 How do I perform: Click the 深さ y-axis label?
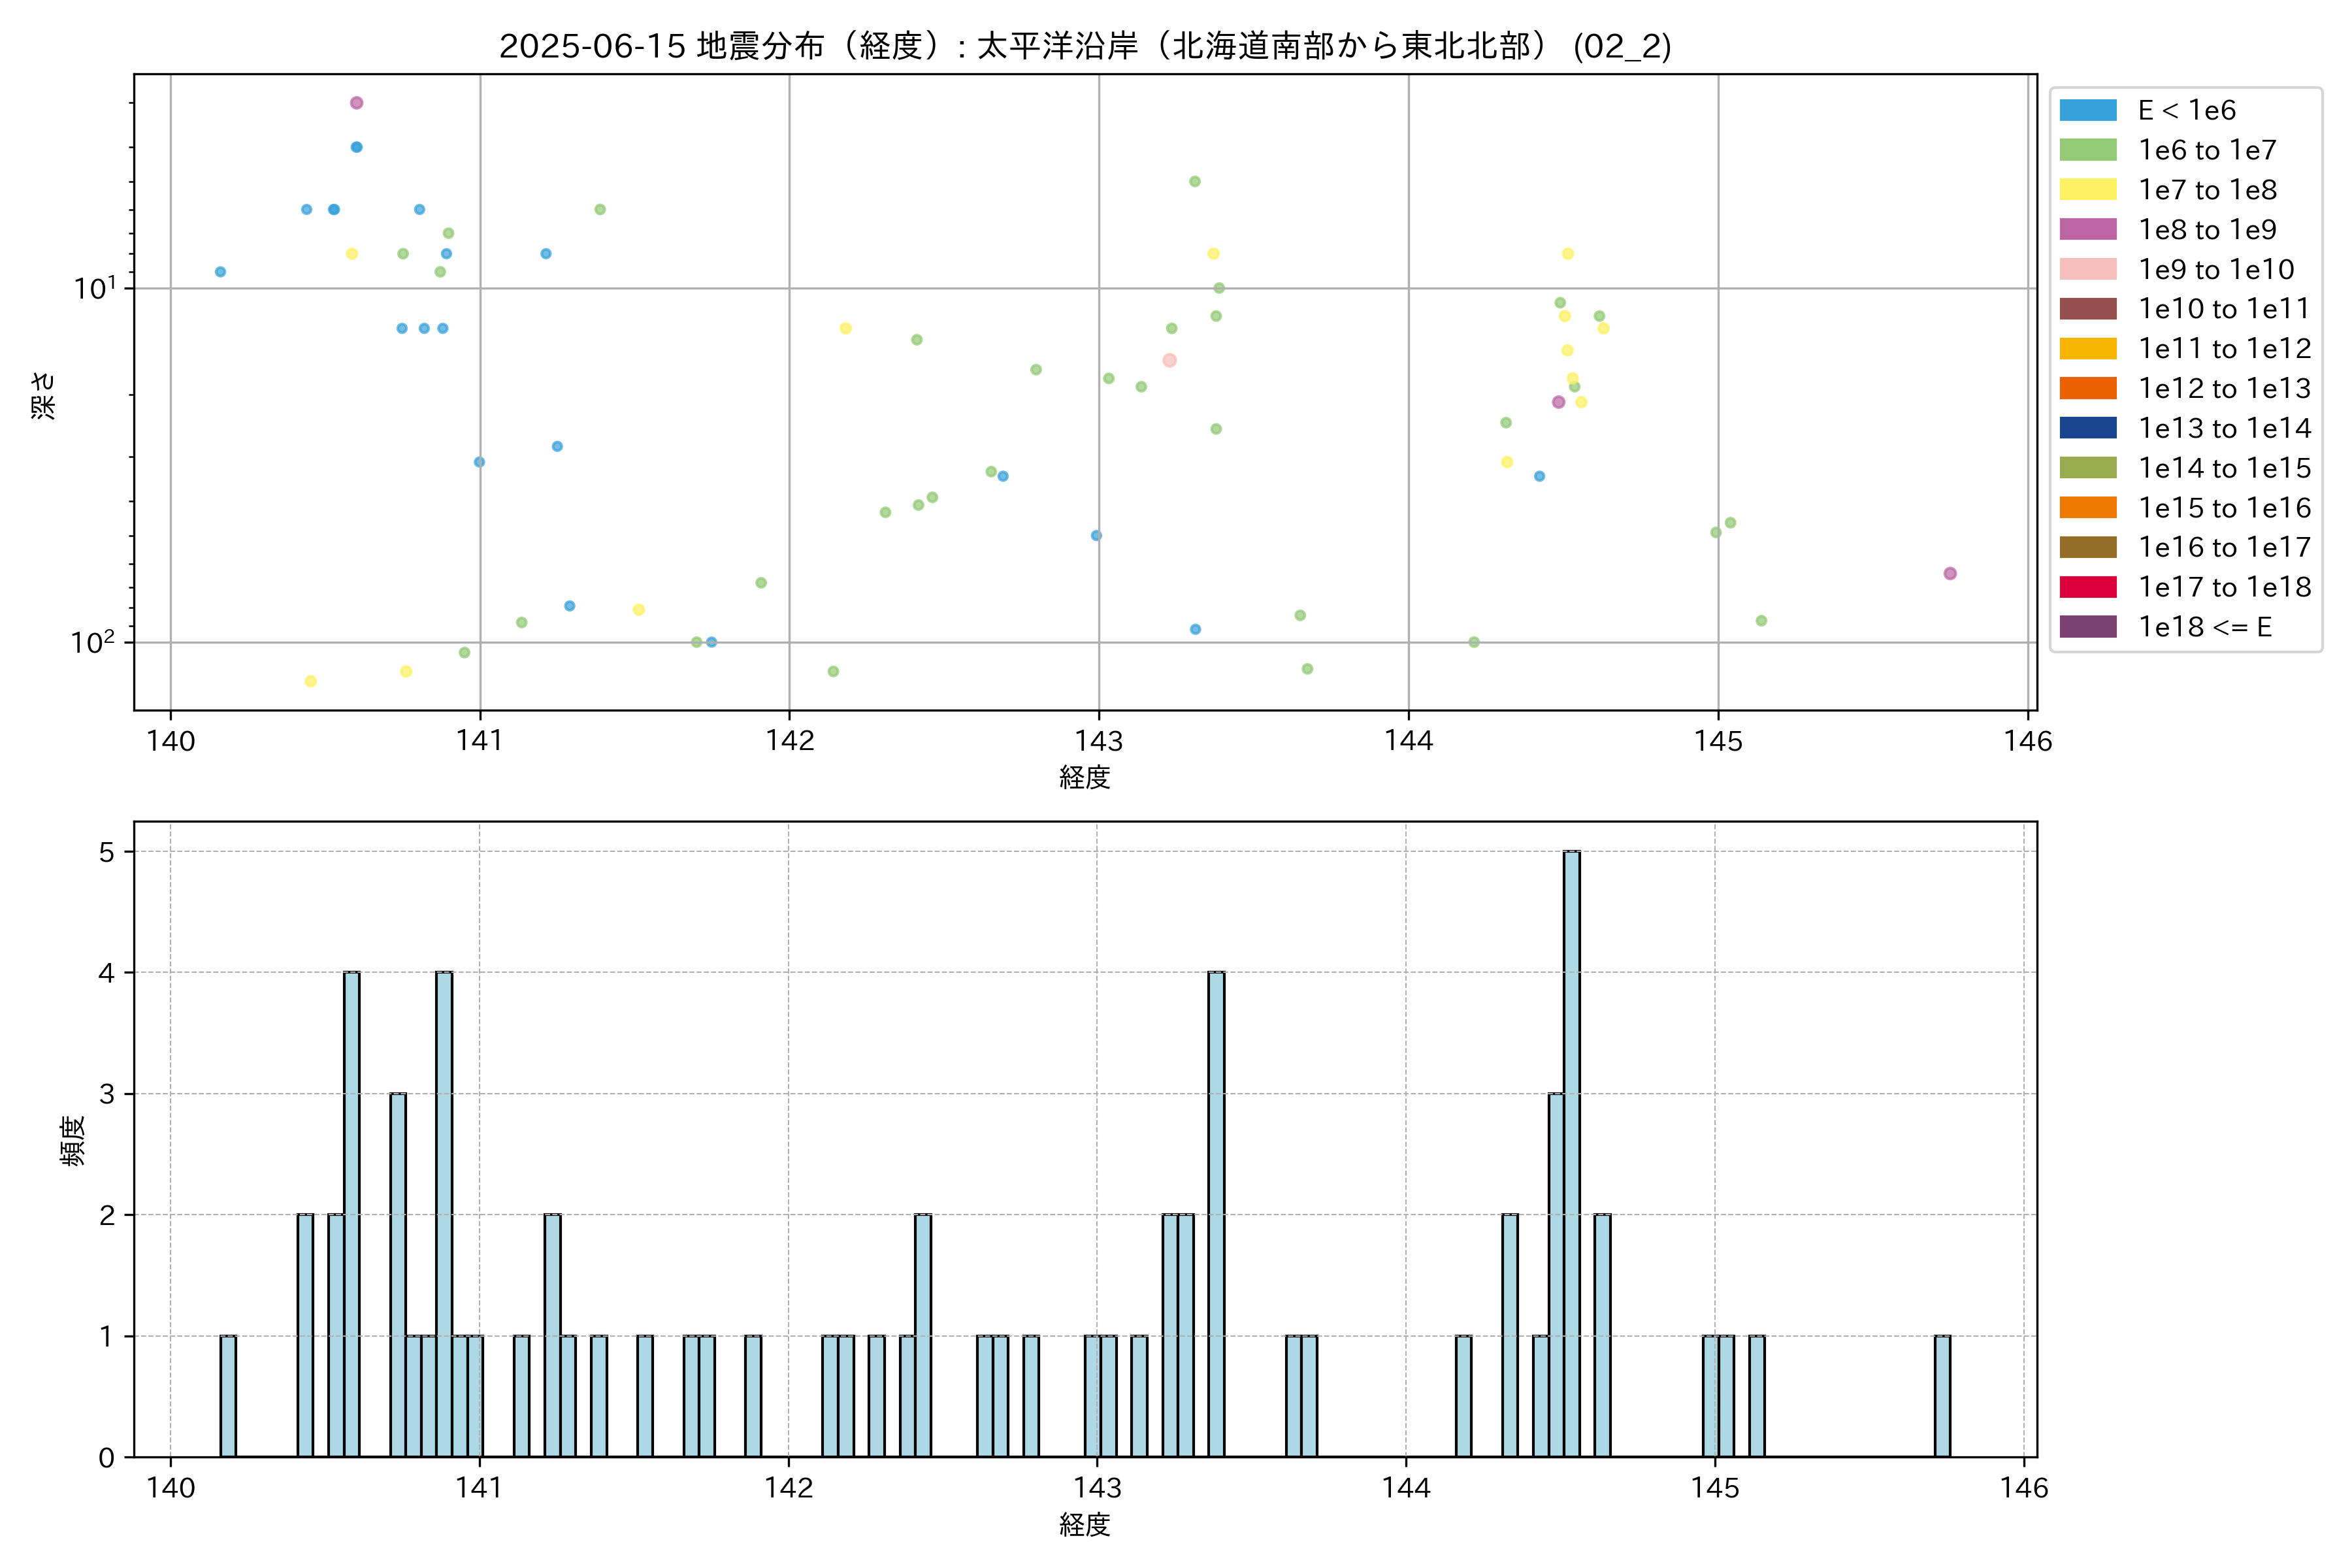[44, 395]
